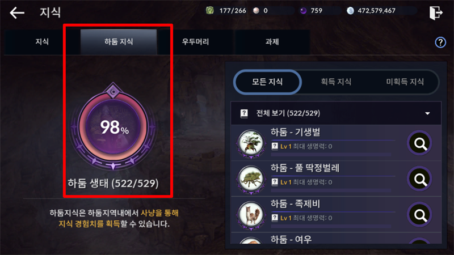Switch to the 지식 tab
Image resolution: width=454 pixels, height=255 pixels.
[42, 42]
